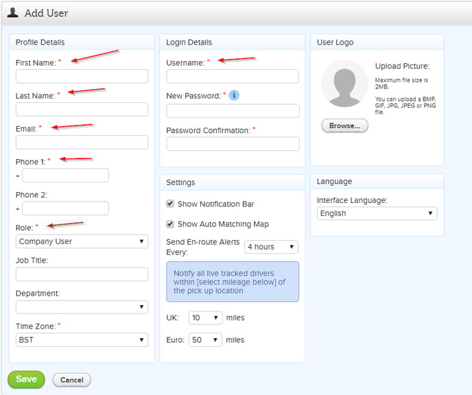Click the Add User person icon
The image size is (472, 395).
(x=12, y=12)
